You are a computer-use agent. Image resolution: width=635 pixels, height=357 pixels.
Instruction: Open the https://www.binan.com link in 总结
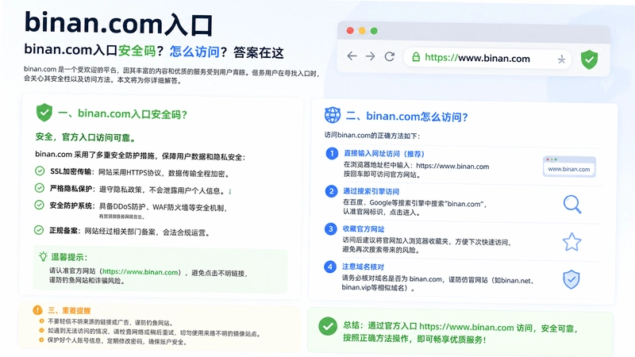pos(467,327)
